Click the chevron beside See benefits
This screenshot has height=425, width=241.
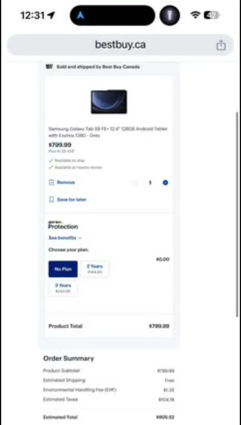coord(80,238)
